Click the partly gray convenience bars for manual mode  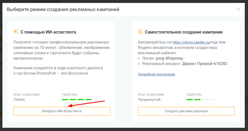tap(201, 100)
